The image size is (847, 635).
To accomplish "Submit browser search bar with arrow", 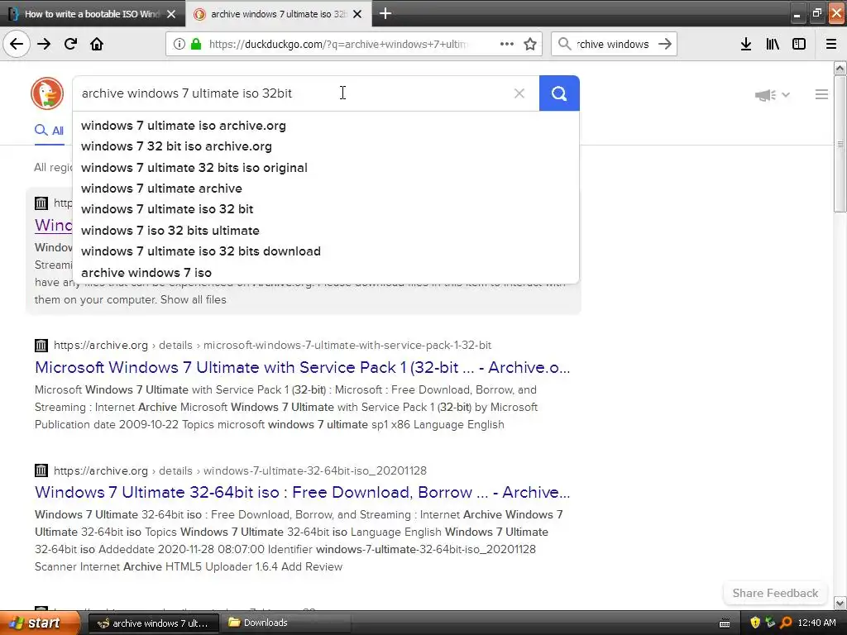I will [x=665, y=44].
